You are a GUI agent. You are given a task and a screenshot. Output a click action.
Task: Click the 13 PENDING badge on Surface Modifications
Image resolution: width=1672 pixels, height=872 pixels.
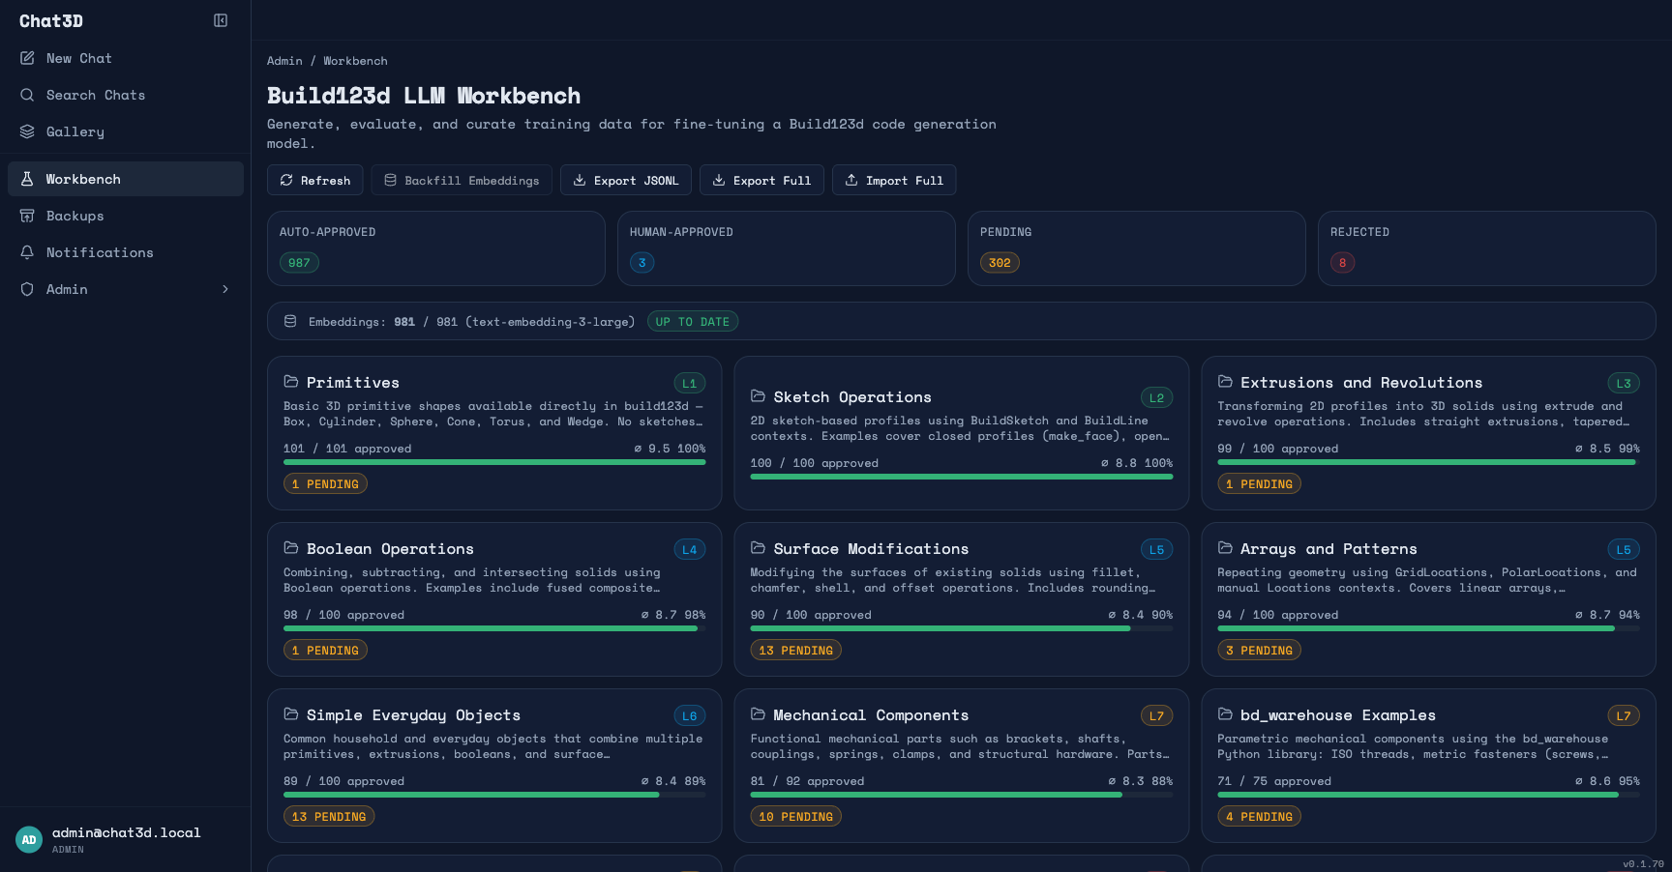coord(795,650)
